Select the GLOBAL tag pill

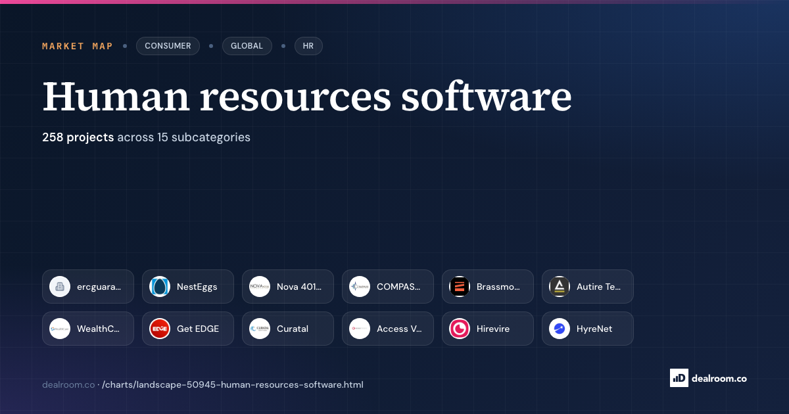(247, 46)
